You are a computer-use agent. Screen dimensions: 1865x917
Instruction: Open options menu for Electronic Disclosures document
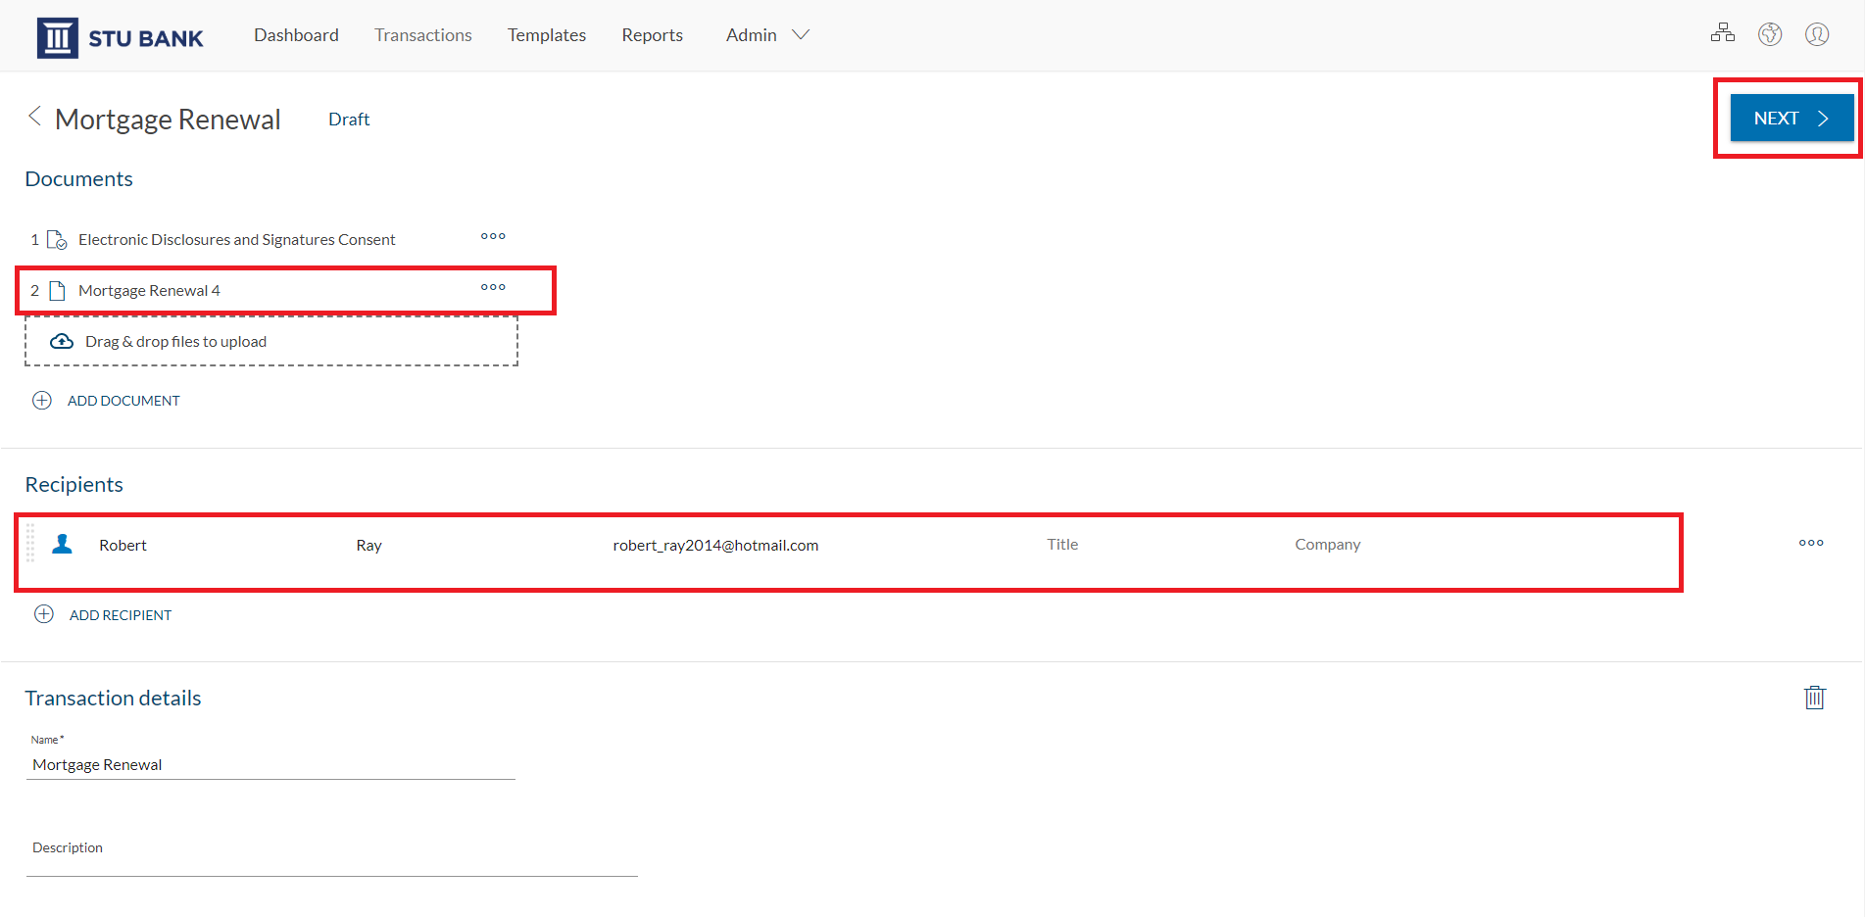(x=493, y=237)
